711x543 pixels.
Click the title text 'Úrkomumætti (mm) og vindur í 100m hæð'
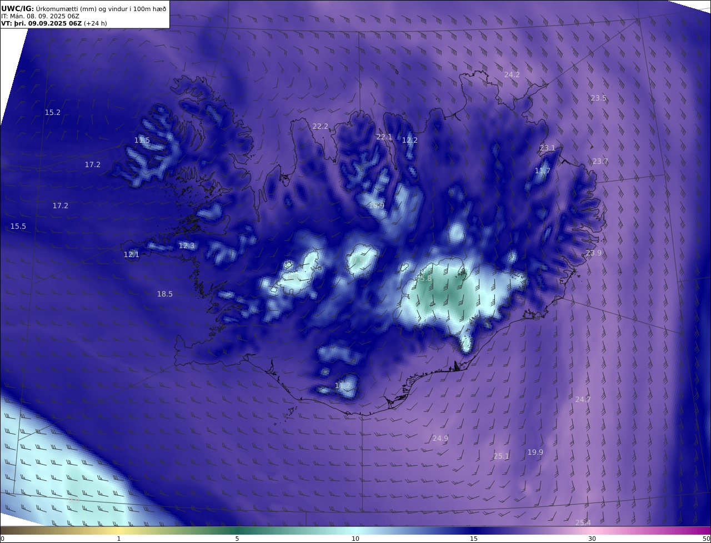click(101, 9)
